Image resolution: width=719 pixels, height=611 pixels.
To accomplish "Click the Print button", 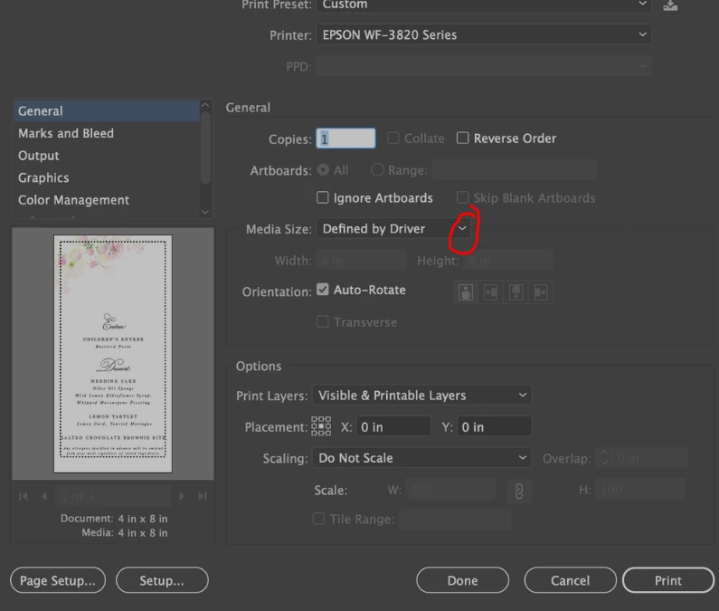I will tap(668, 580).
